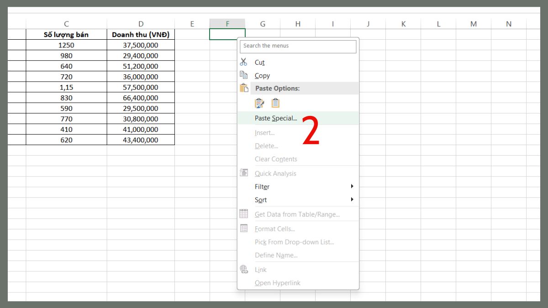The height and width of the screenshot is (308, 548).
Task: Select column header F
Action: pyautogui.click(x=227, y=23)
